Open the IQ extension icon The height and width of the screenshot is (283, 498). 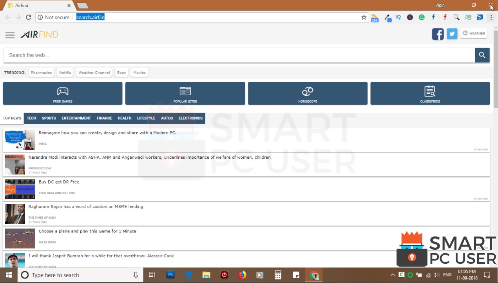click(398, 17)
